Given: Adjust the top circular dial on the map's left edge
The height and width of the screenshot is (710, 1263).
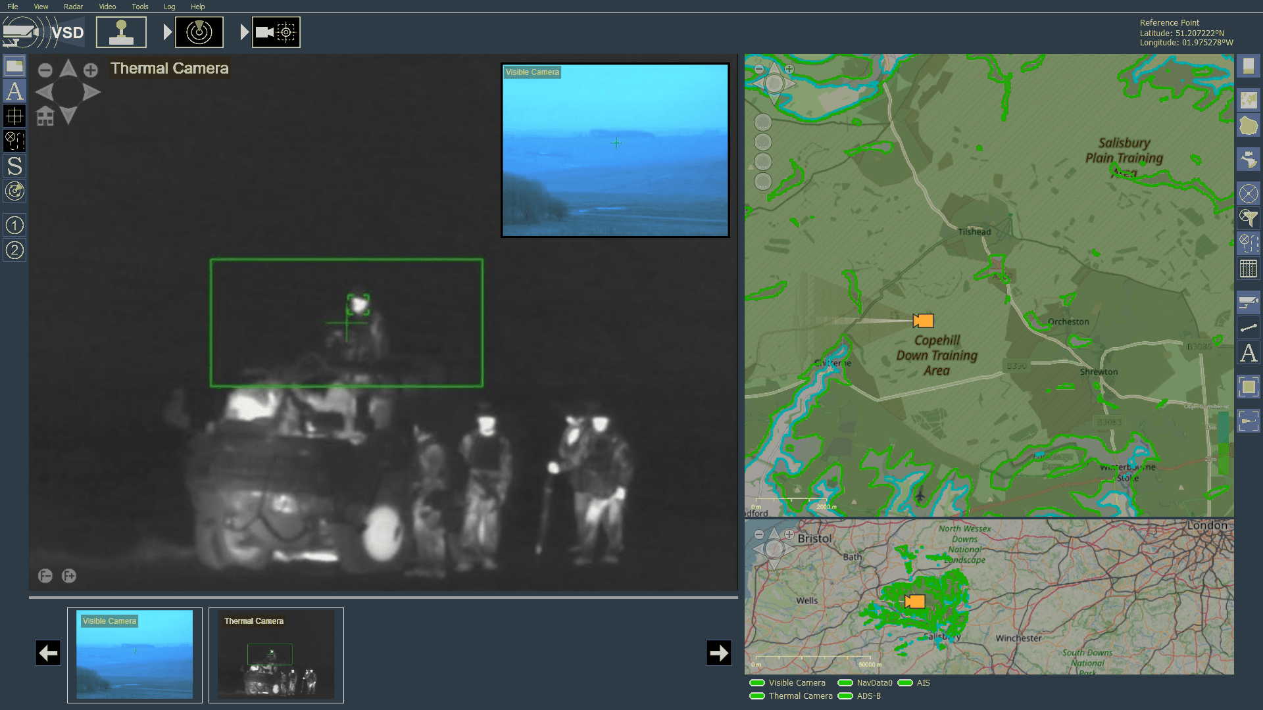Looking at the screenshot, I should click(x=763, y=122).
